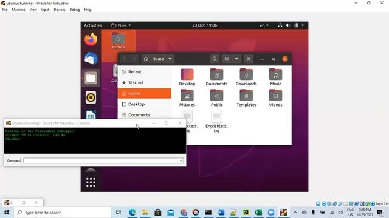Open Microsoft Edge from taskbar
The height and width of the screenshot is (218, 389).
point(133,213)
